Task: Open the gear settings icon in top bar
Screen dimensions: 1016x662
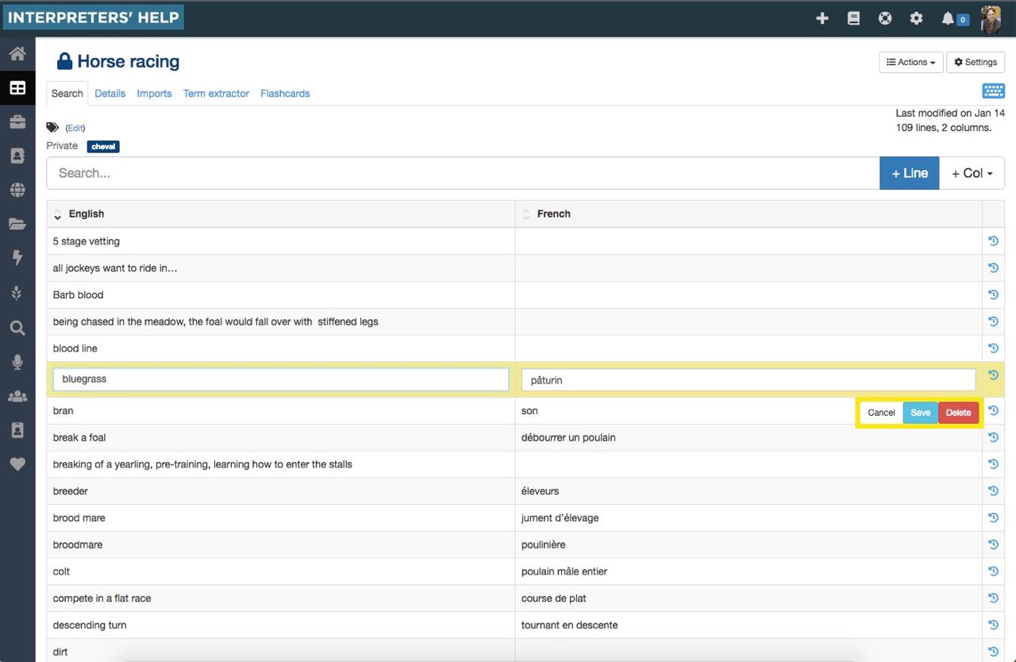Action: (x=917, y=18)
